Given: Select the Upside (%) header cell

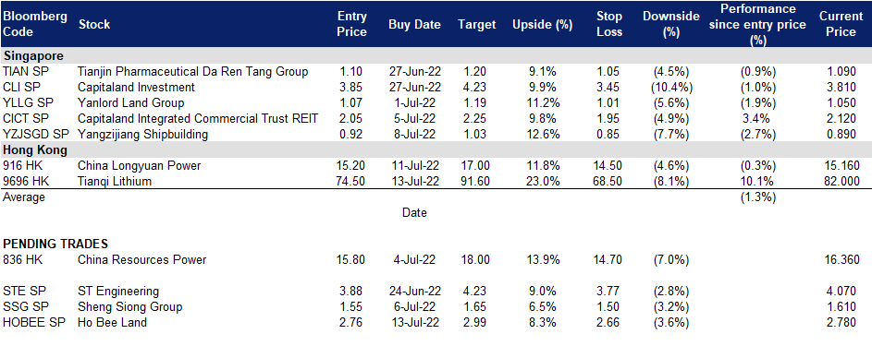Looking at the screenshot, I should [535, 24].
